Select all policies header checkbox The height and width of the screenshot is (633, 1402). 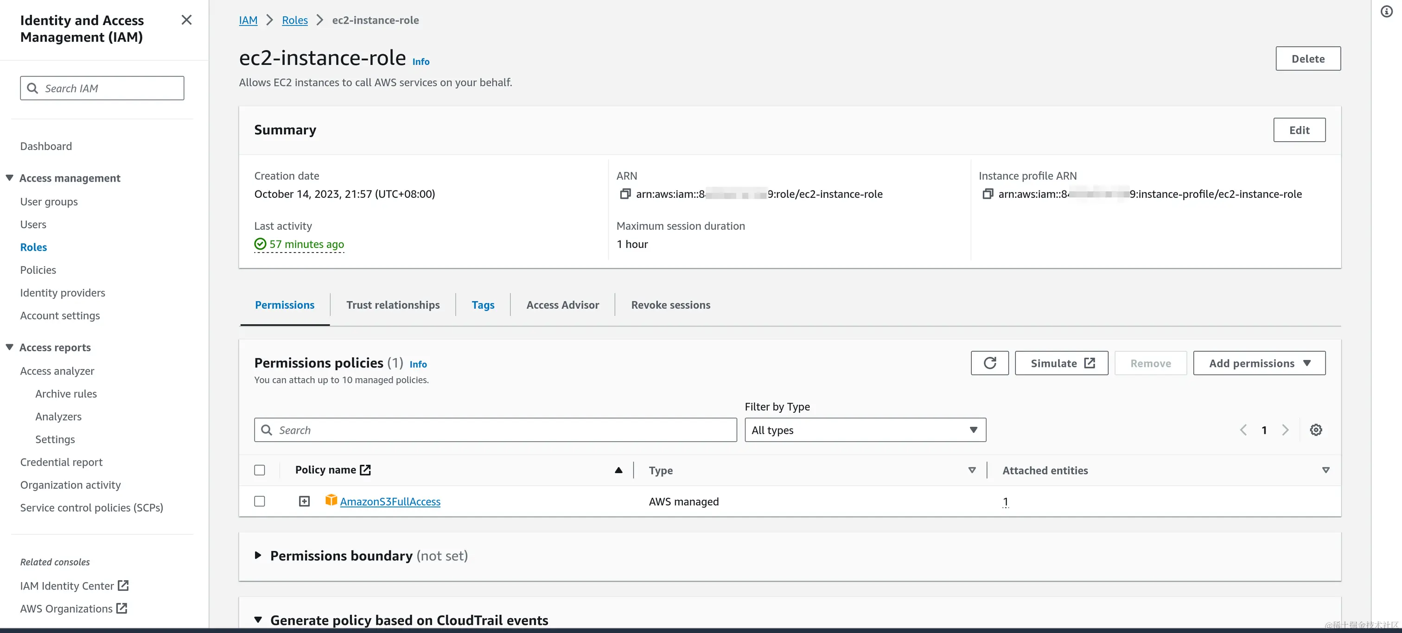click(x=260, y=470)
